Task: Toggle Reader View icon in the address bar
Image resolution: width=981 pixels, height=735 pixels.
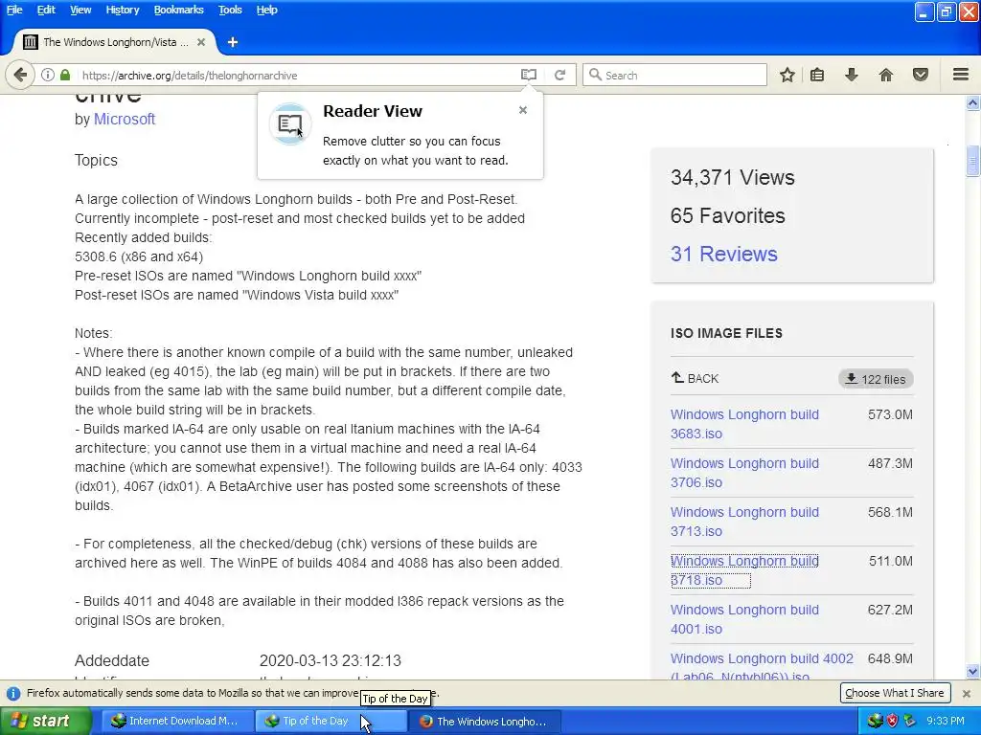Action: [529, 75]
